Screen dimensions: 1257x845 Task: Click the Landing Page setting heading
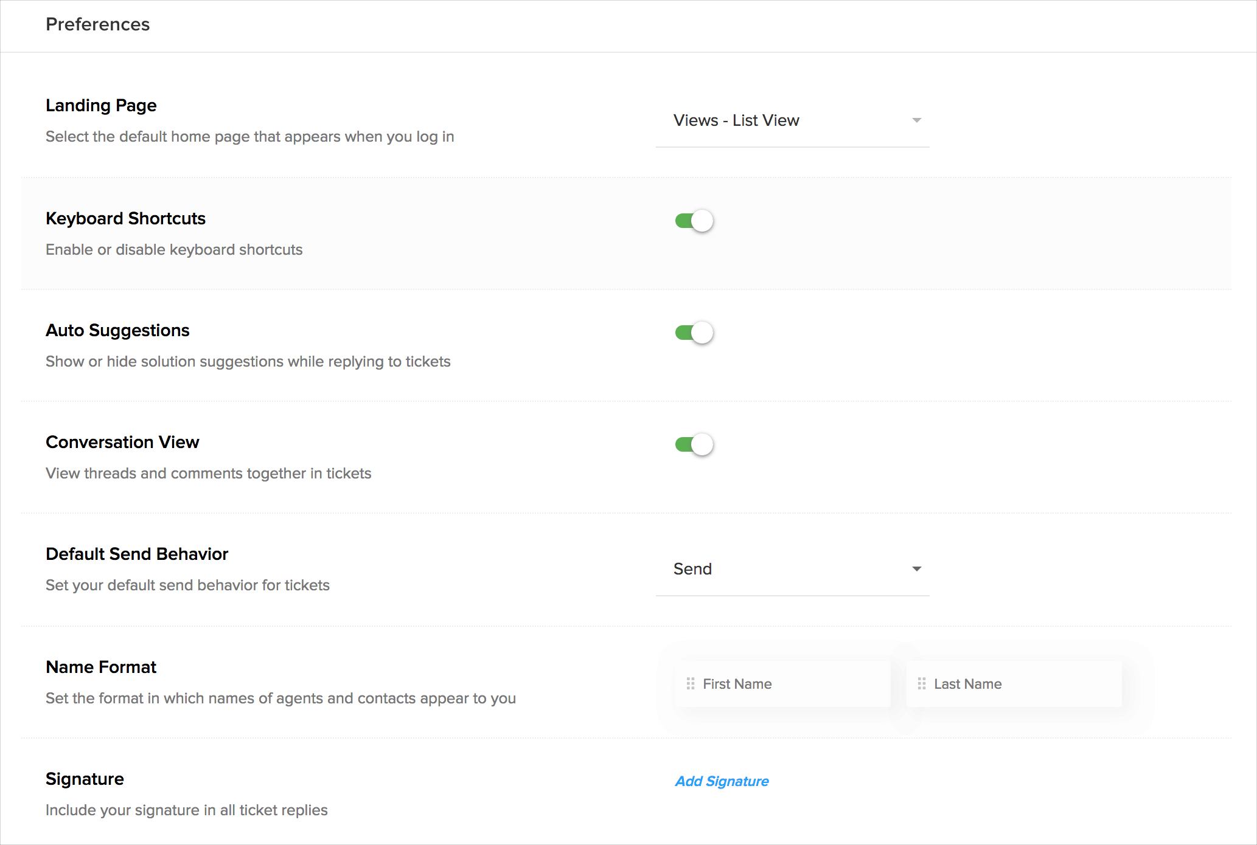pos(101,105)
